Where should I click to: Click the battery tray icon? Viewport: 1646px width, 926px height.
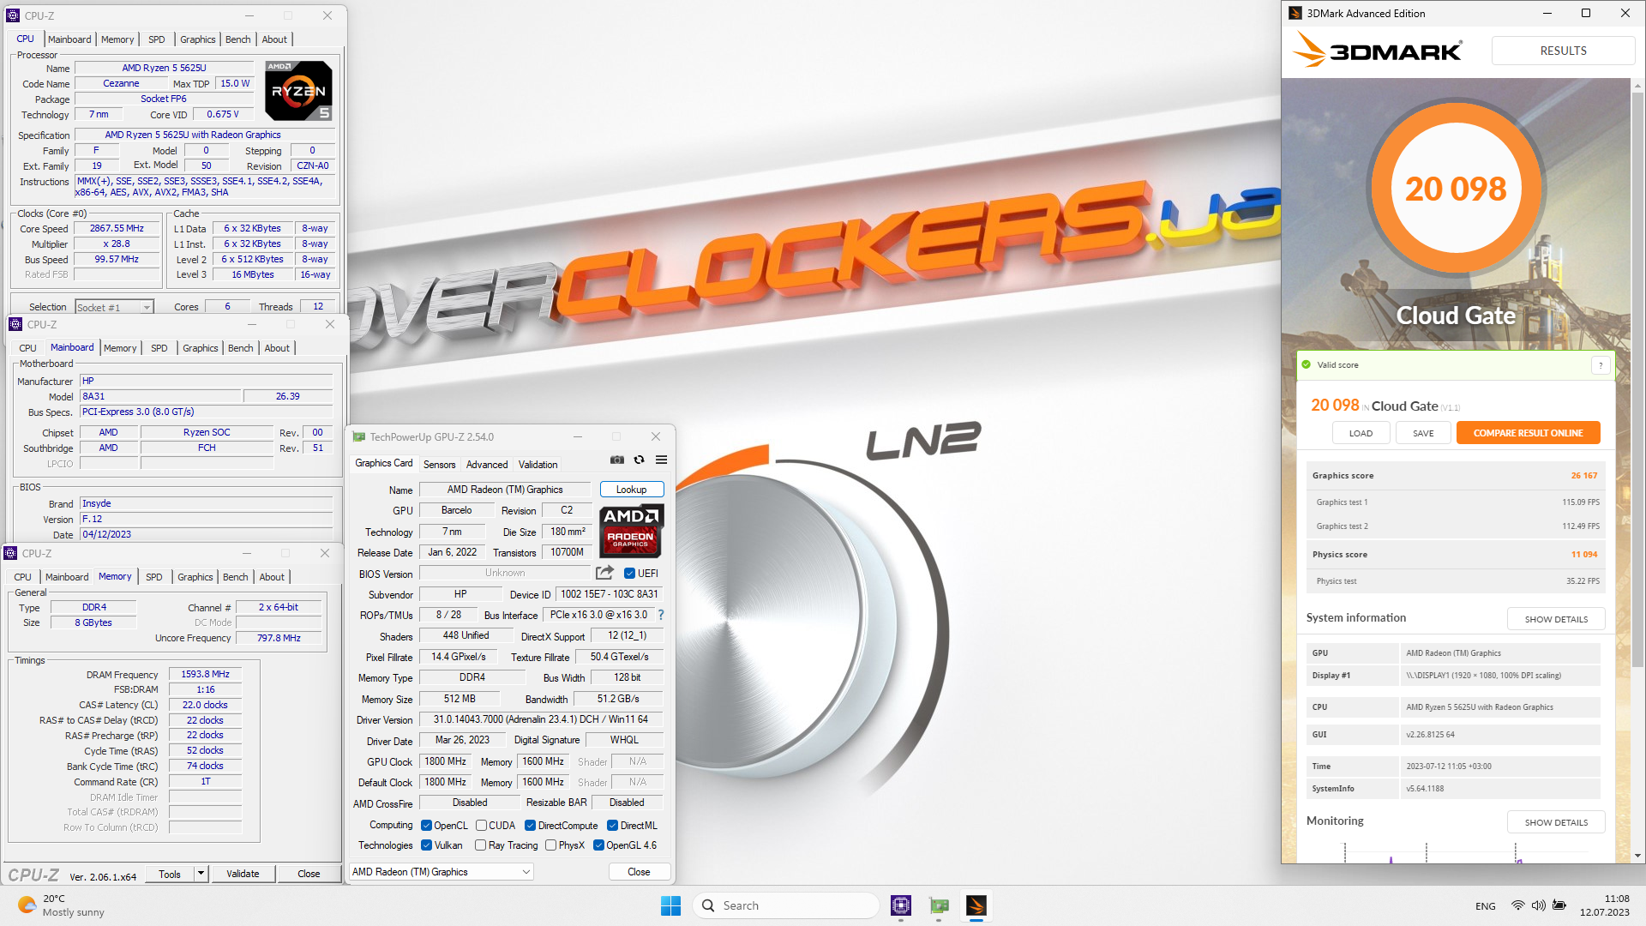tap(1559, 905)
